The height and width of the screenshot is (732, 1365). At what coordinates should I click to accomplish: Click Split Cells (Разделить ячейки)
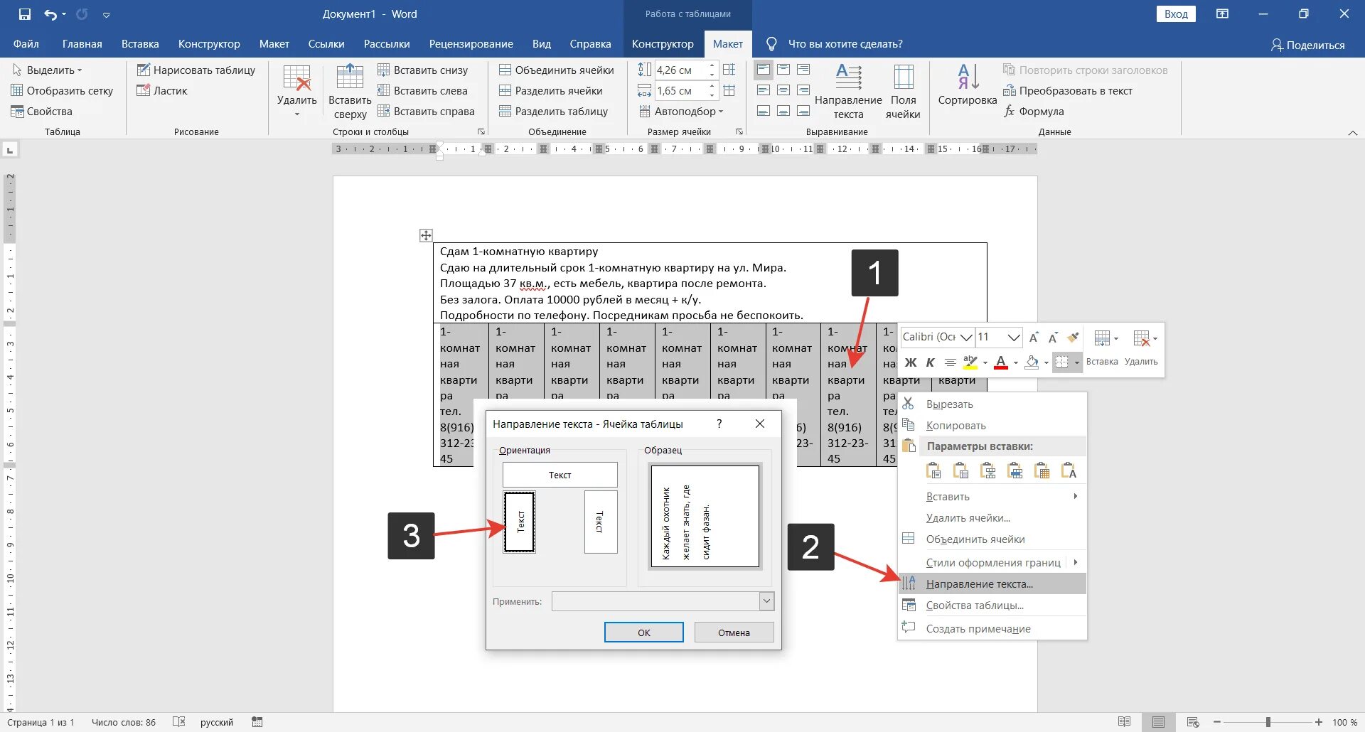point(550,90)
